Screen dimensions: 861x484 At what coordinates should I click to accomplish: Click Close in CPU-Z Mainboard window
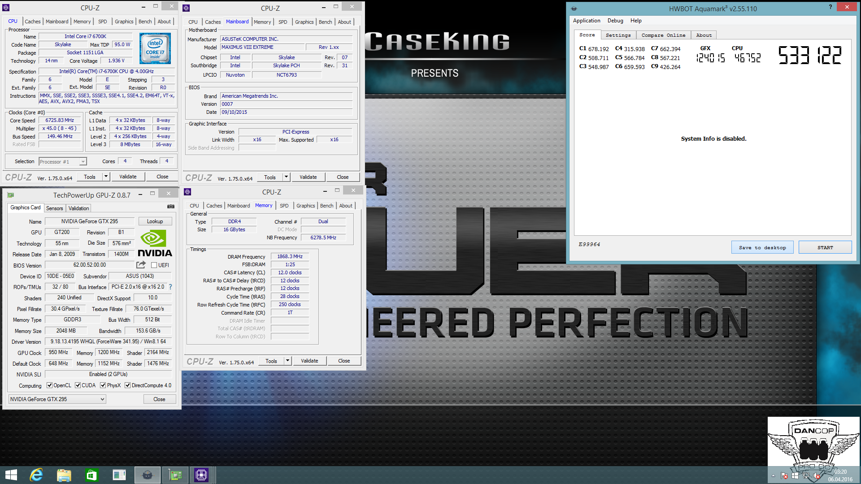(343, 177)
